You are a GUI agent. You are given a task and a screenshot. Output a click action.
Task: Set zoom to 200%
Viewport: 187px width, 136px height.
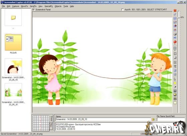tap(144, 10)
